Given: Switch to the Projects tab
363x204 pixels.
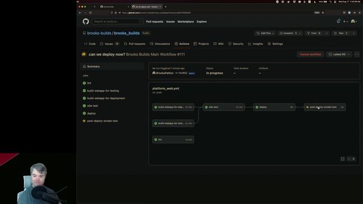Looking at the screenshot, I should 201,44.
